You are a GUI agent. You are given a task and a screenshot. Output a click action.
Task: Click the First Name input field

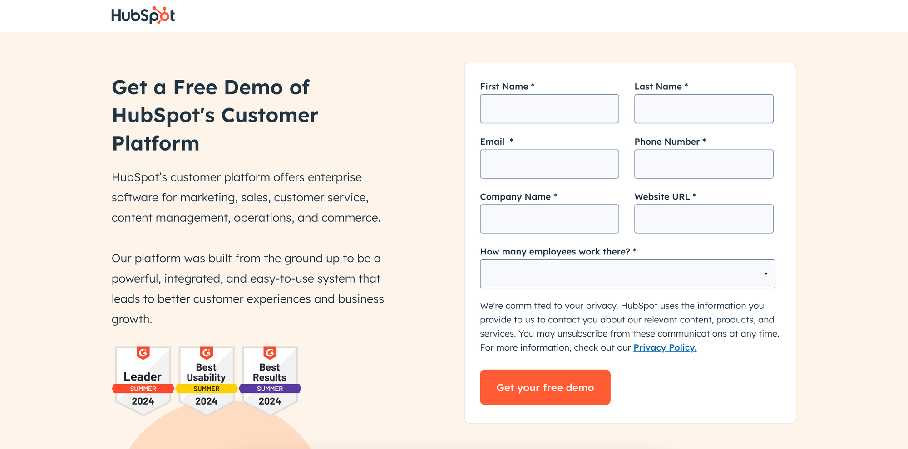tap(549, 109)
